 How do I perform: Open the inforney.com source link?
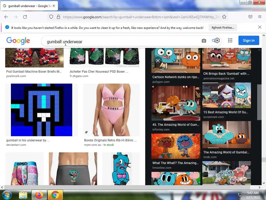(161, 129)
